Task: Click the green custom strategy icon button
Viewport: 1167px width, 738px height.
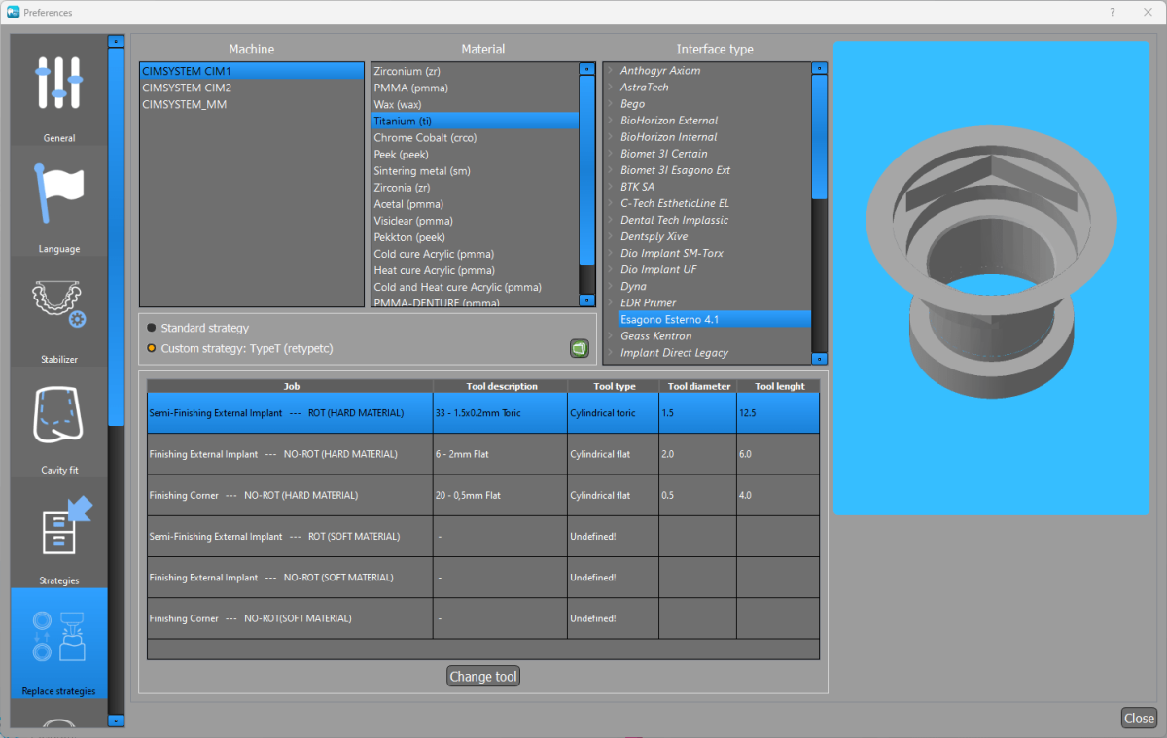Action: (x=579, y=348)
